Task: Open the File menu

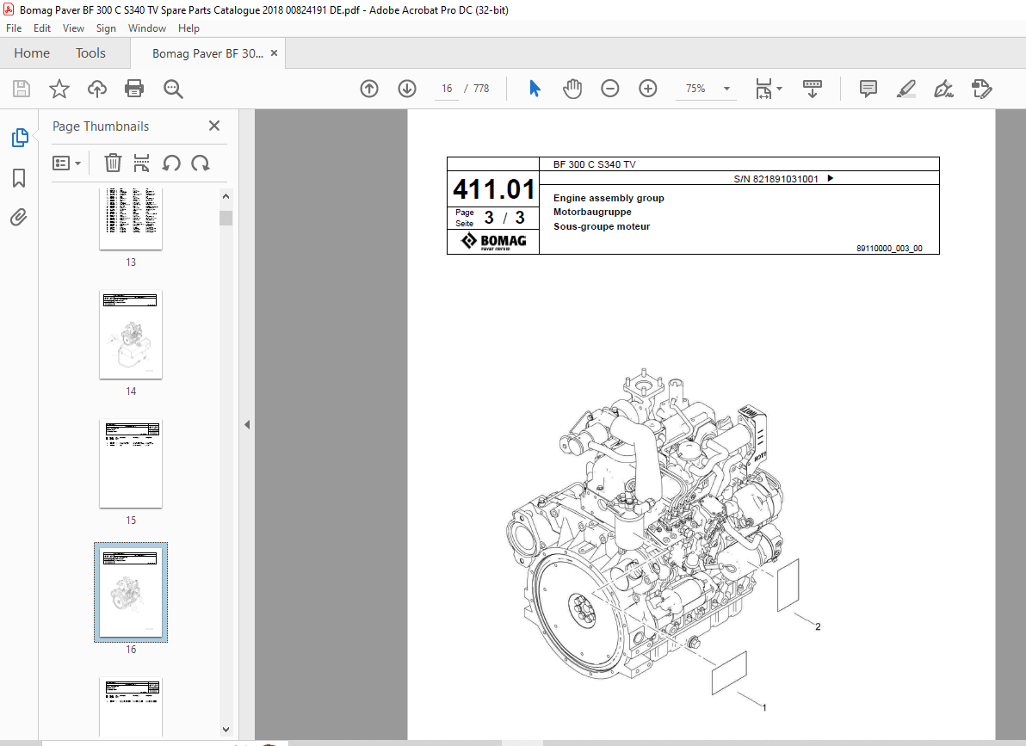Action: [x=14, y=28]
